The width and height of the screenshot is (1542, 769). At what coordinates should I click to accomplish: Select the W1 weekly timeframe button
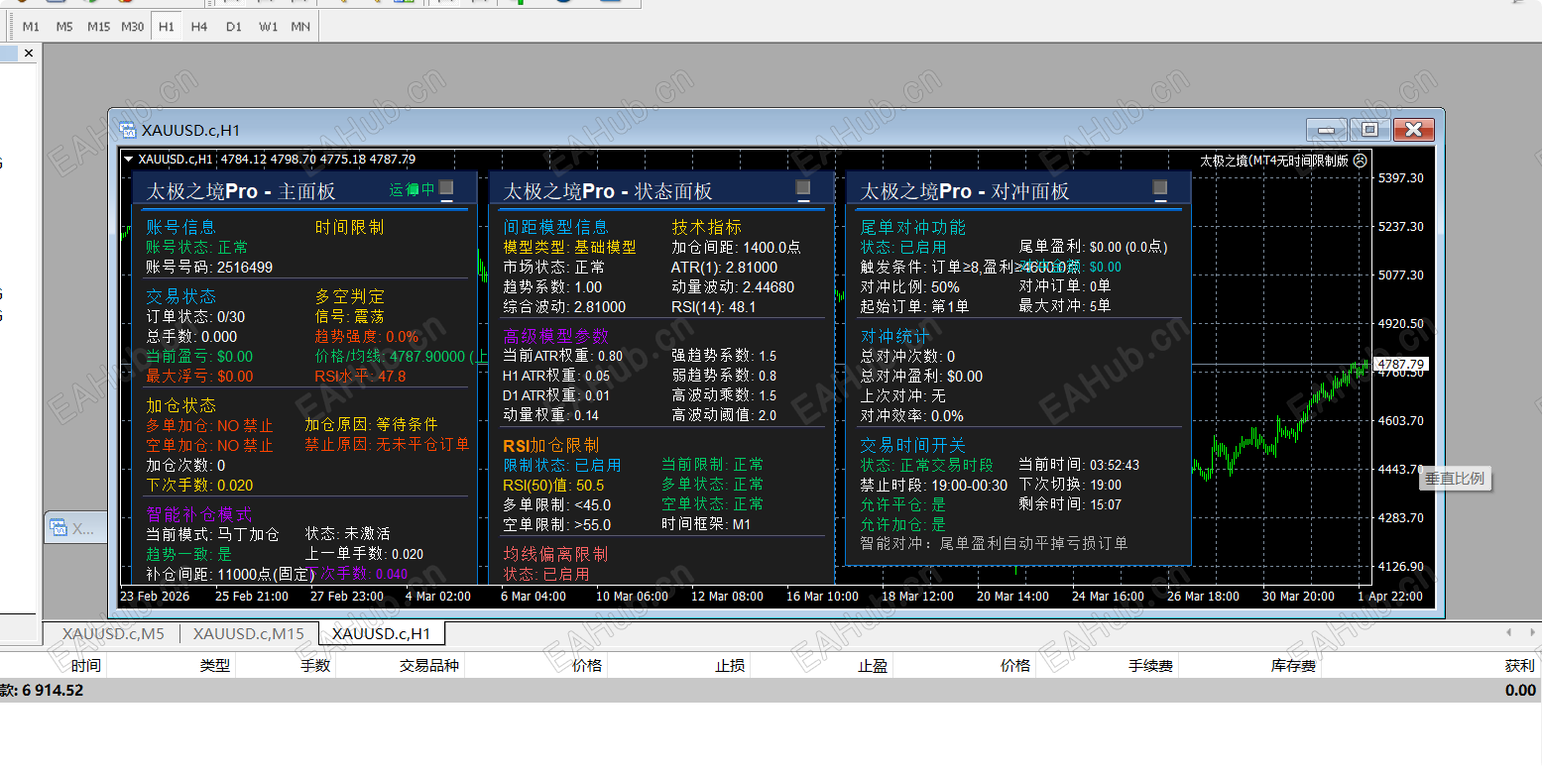[x=266, y=27]
